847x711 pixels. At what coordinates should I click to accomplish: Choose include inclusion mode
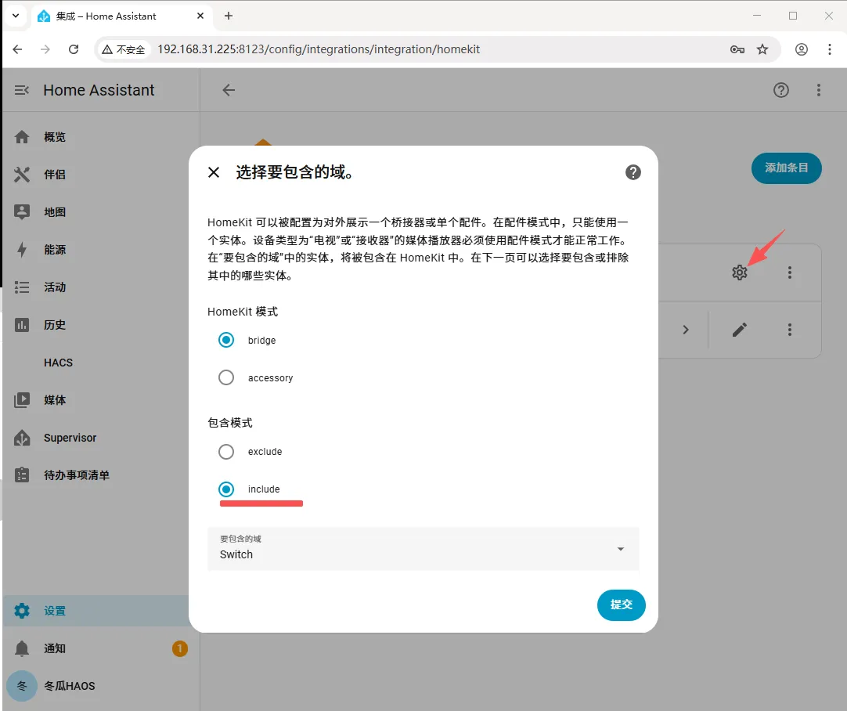click(226, 489)
